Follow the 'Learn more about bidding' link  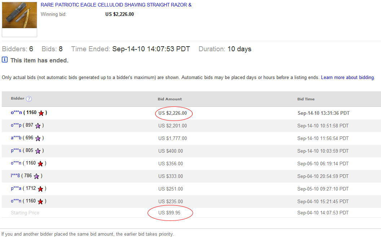347,77
